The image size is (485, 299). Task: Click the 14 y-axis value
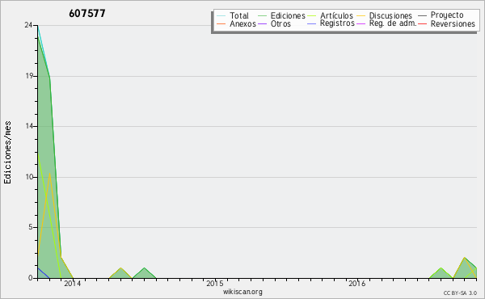[29, 126]
